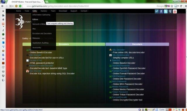Choose Application Auditing in Galley dropdown
This screenshot has width=187, height=111.
pyautogui.click(x=40, y=43)
